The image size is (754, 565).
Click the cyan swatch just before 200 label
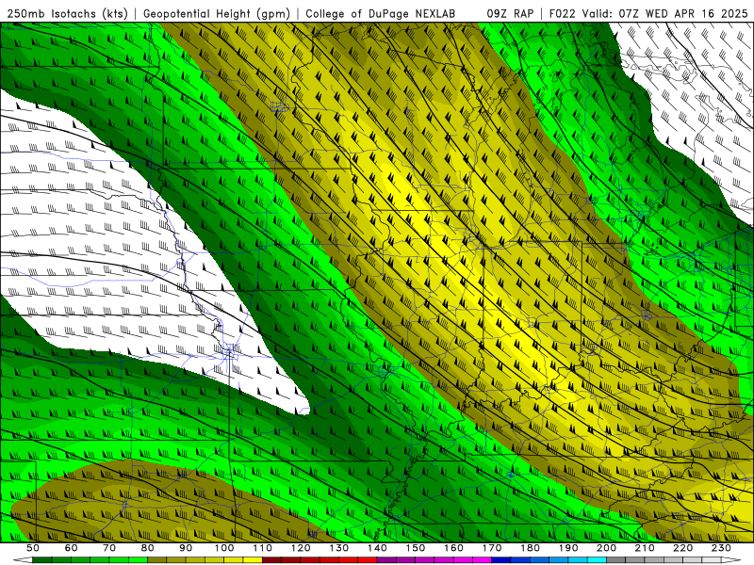tap(597, 559)
